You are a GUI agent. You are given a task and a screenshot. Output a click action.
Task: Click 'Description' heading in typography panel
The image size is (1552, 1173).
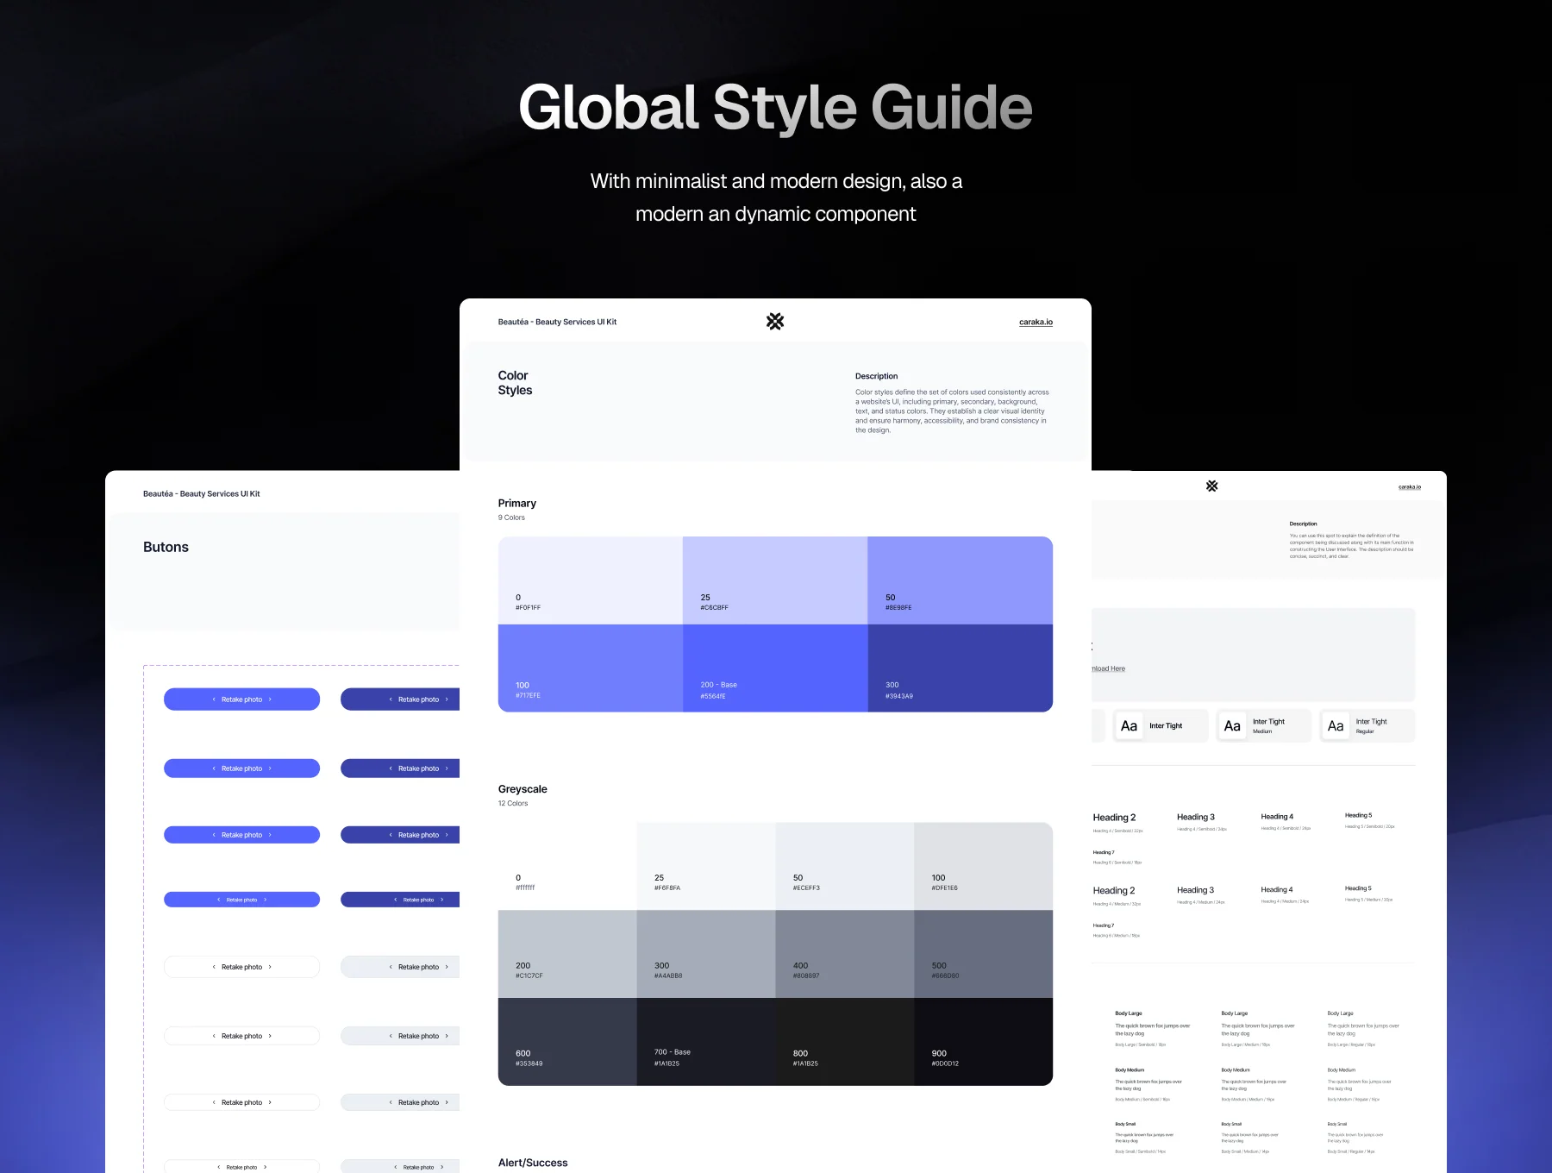tap(1303, 524)
